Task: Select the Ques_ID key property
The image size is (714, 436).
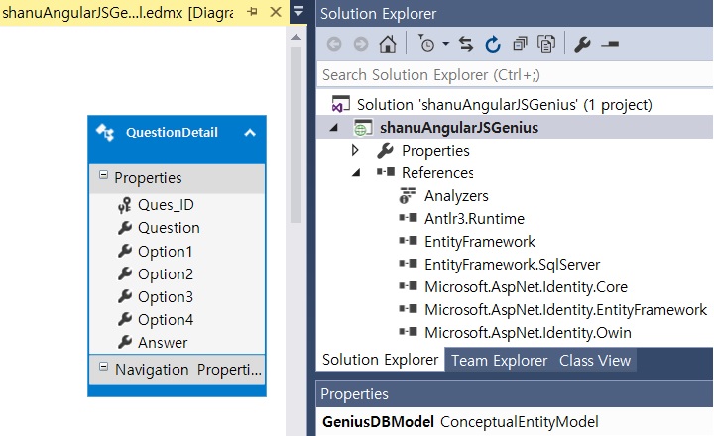Action: (166, 205)
